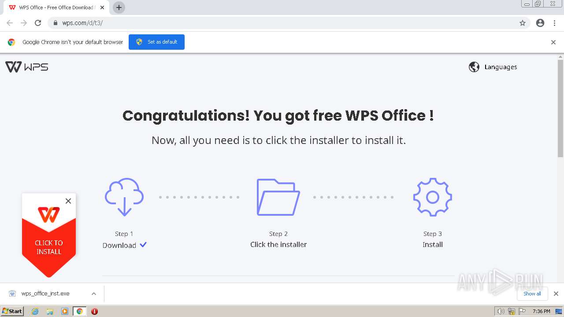Open Chrome's three-dot menu
This screenshot has width=564, height=317.
(x=555, y=23)
